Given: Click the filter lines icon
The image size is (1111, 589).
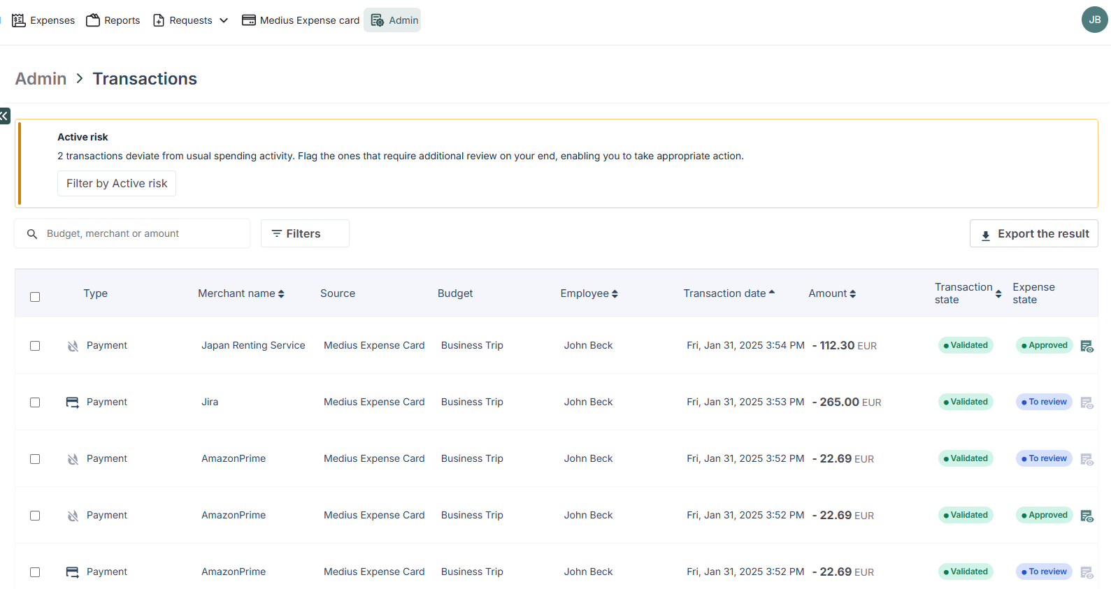Looking at the screenshot, I should (277, 233).
